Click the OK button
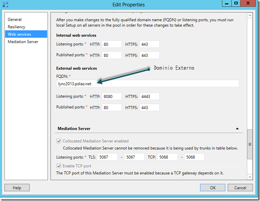The height and width of the screenshot is (201, 260). click(213, 188)
